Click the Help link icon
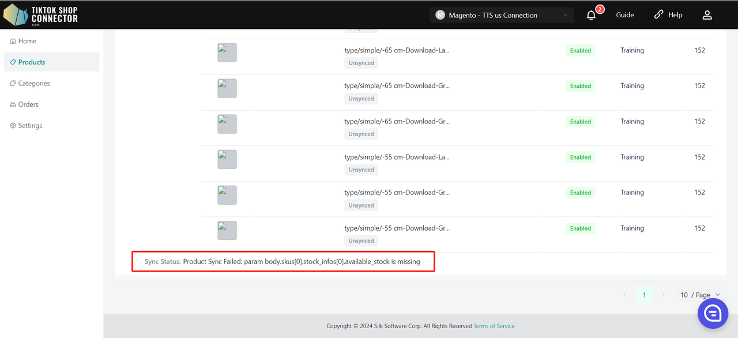 click(658, 15)
